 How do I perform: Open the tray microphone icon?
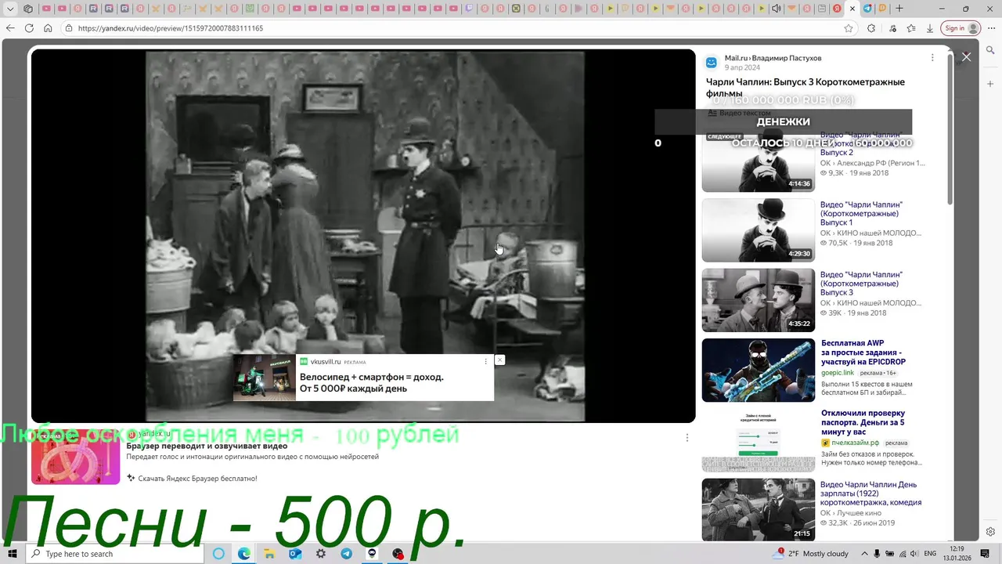coord(877,554)
